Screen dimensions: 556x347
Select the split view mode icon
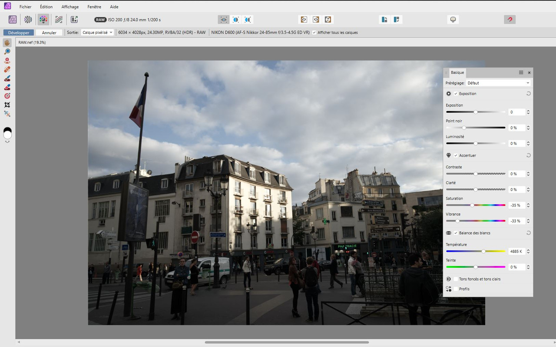coord(235,20)
